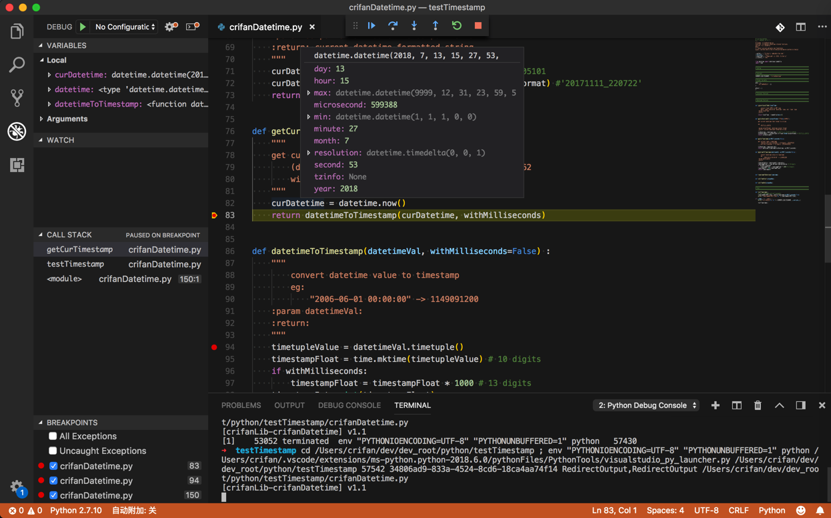Split the editor to the right
Viewport: 831px width, 518px height.
click(x=801, y=27)
